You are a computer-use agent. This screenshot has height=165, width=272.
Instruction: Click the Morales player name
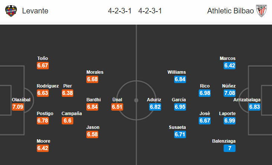click(x=95, y=72)
